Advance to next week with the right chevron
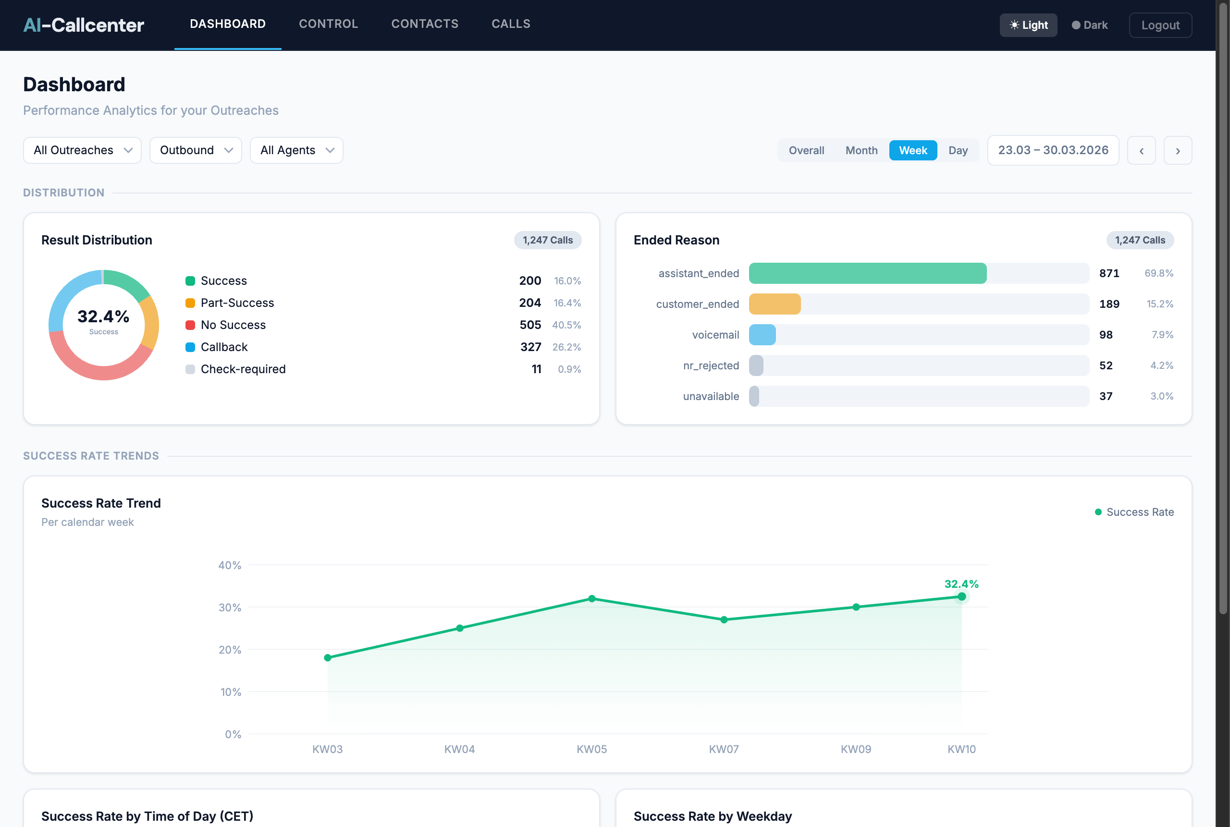 point(1178,150)
